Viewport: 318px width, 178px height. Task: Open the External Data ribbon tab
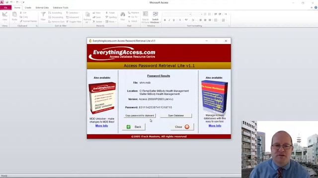coord(42,8)
